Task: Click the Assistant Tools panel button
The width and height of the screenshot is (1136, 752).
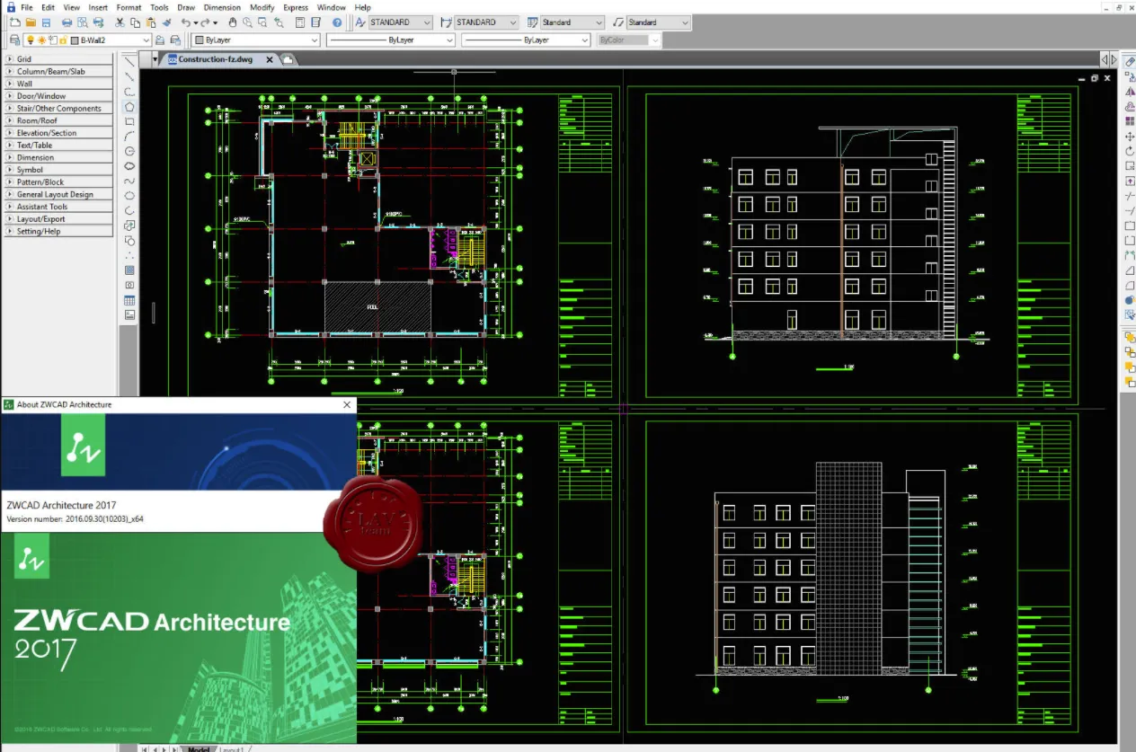Action: (x=59, y=207)
